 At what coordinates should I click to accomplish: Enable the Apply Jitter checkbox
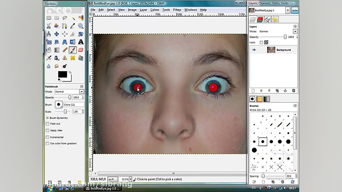tap(47, 130)
